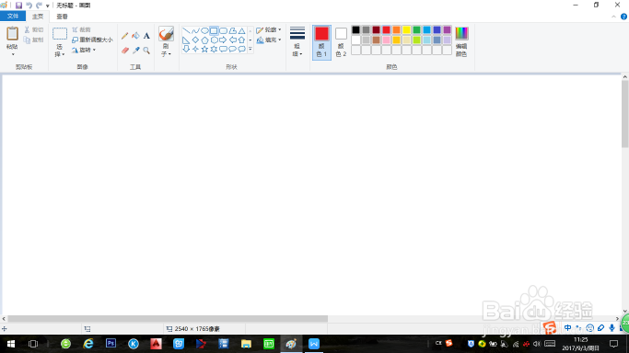Click the Brushes tool icon
Viewport: 629px width, 353px height.
click(166, 34)
